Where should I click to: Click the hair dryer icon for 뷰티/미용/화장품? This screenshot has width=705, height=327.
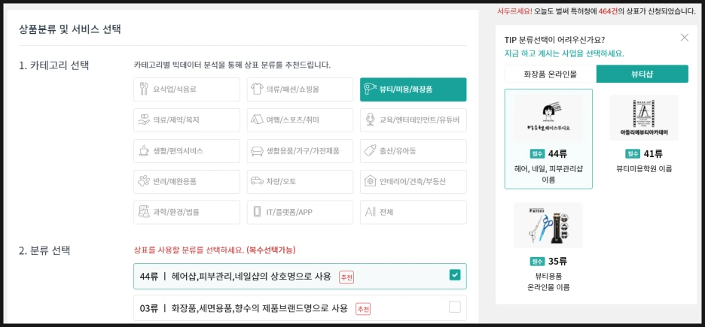click(x=371, y=89)
